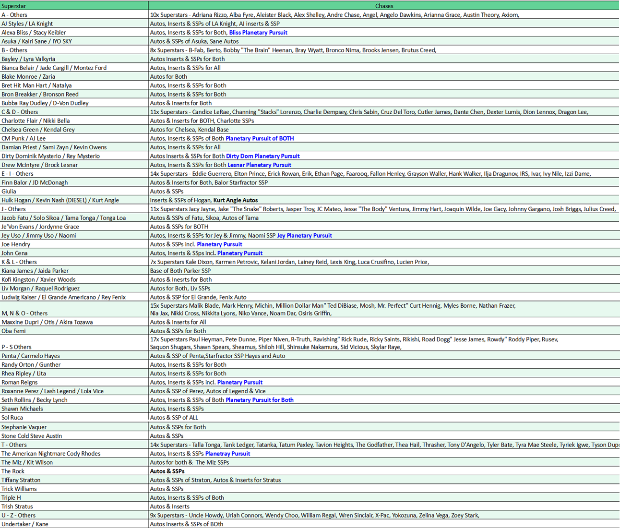
Task: Click the "M, N & O - Others" cell
Action: 74,310
